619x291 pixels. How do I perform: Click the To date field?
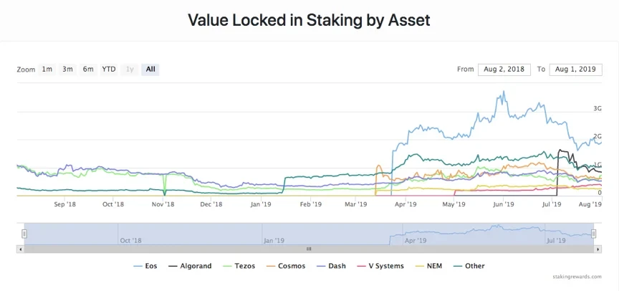click(575, 70)
